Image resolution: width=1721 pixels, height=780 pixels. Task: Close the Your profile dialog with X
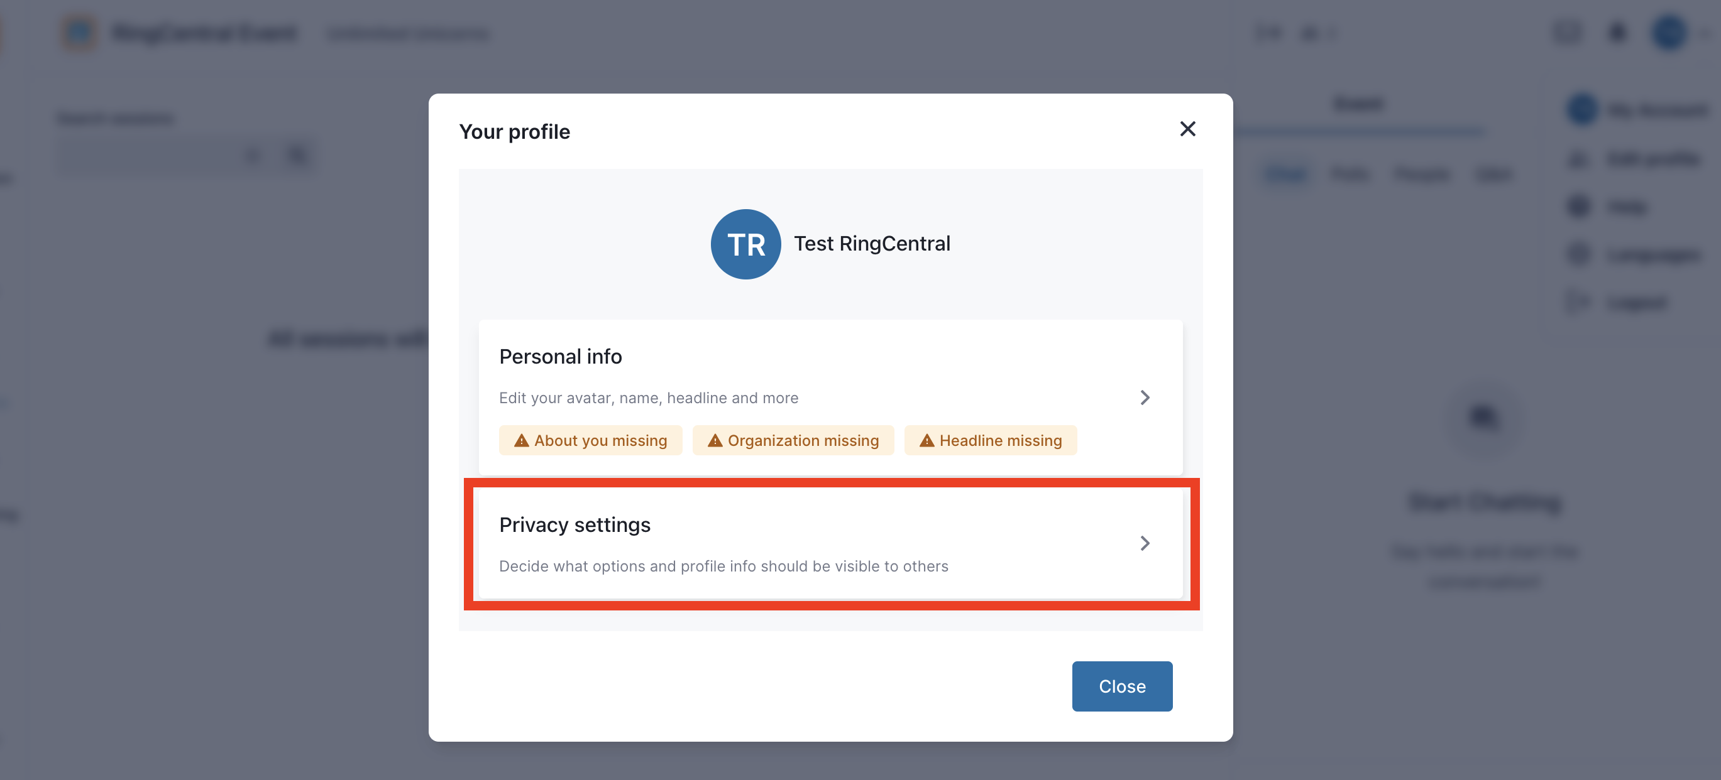click(1187, 129)
